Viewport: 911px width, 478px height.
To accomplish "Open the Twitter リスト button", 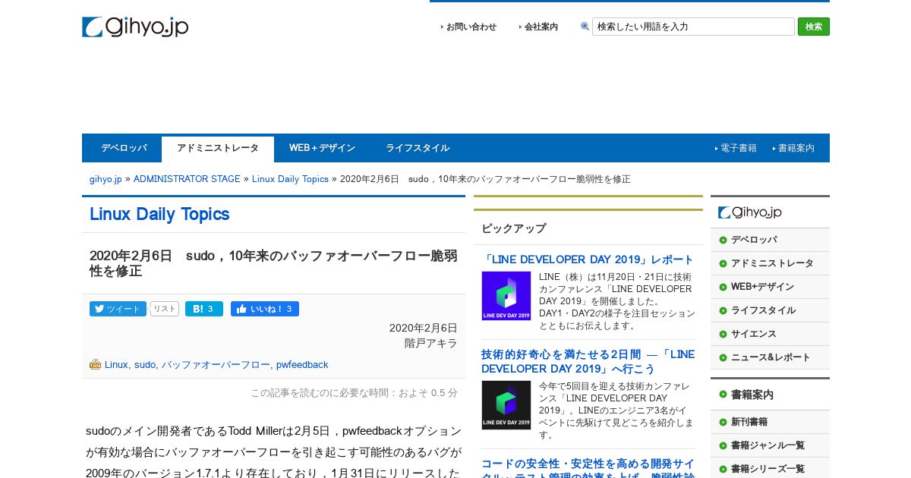I will pos(164,309).
